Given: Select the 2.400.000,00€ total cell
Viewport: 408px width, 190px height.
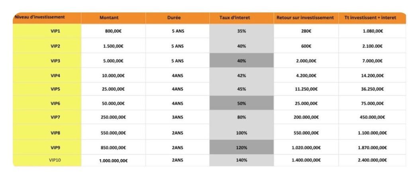Looking at the screenshot, I should click(x=373, y=160).
